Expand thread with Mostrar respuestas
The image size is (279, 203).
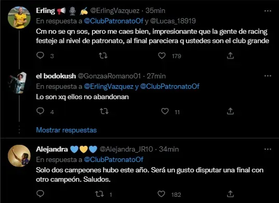coord(67,130)
